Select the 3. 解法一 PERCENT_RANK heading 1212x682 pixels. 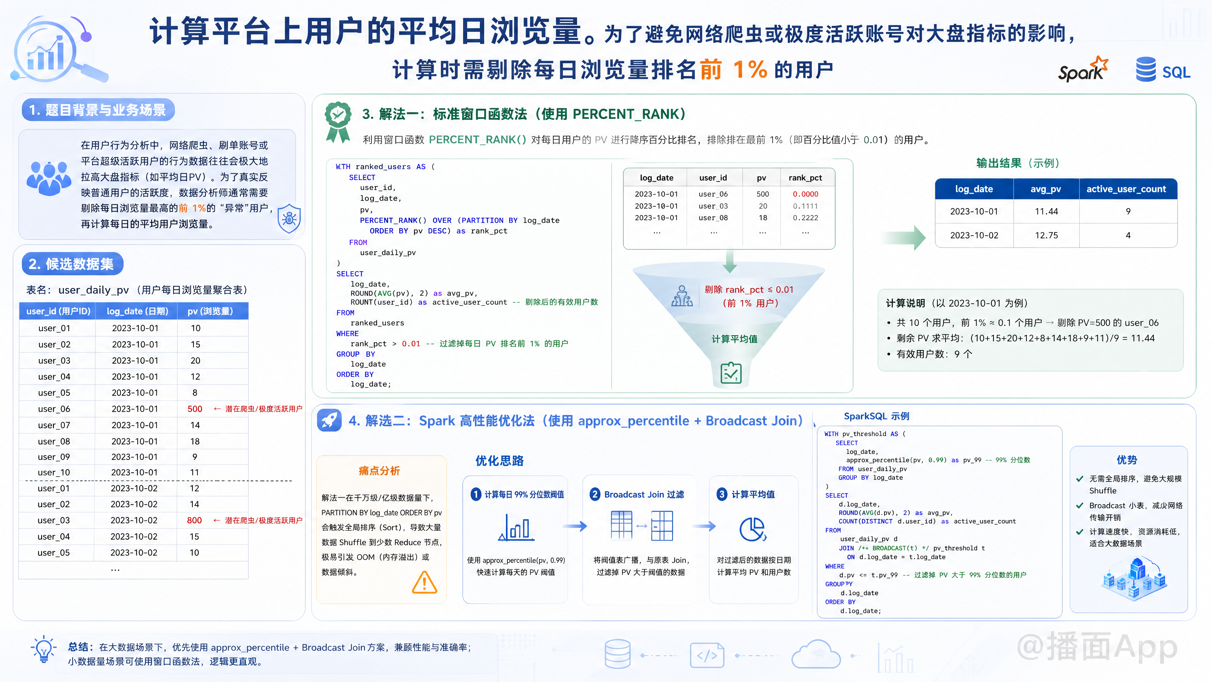click(524, 114)
